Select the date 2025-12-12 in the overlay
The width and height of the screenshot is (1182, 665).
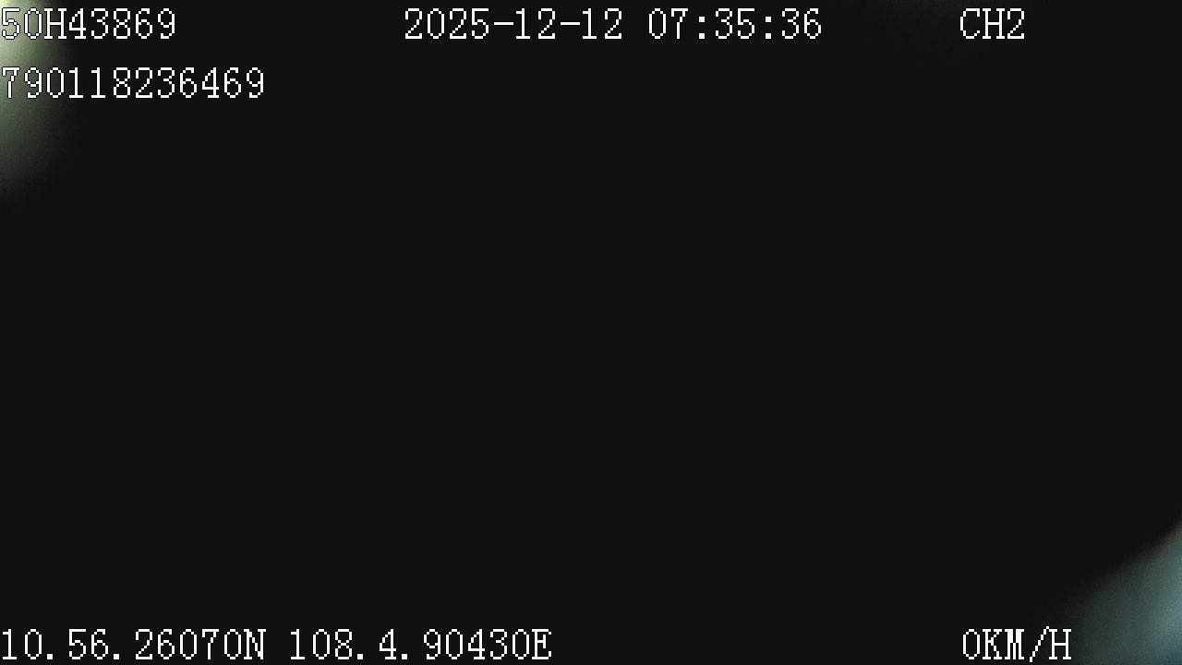(x=513, y=24)
